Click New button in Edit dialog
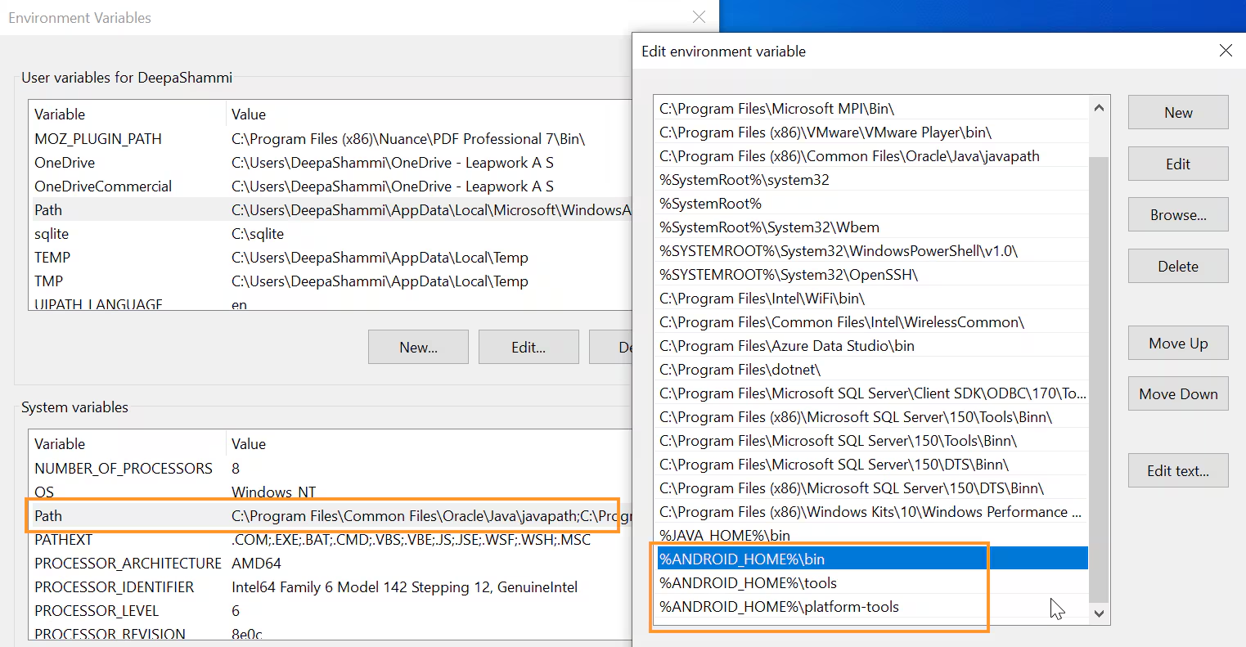The width and height of the screenshot is (1246, 647). (1177, 113)
